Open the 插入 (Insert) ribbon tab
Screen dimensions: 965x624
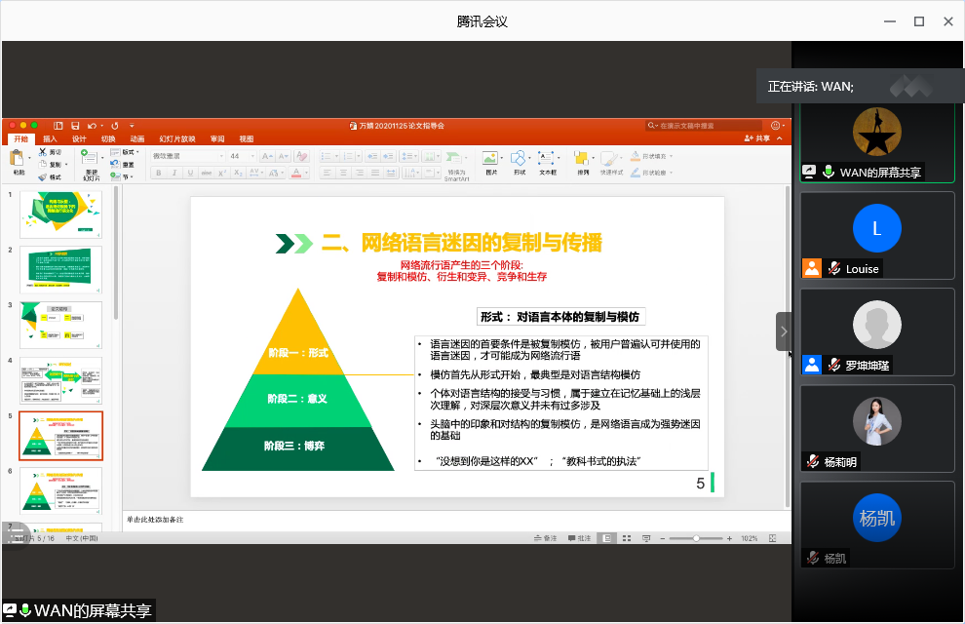click(x=50, y=139)
